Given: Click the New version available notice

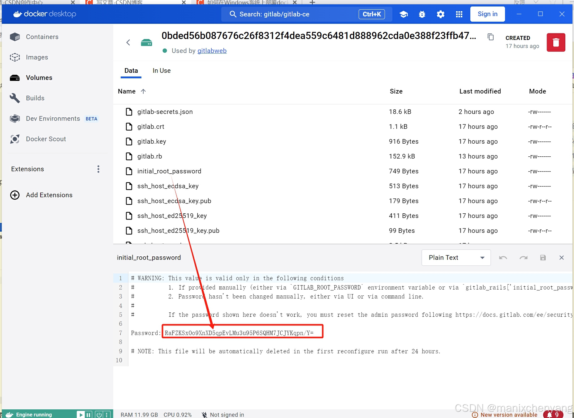Looking at the screenshot, I should [x=505, y=415].
